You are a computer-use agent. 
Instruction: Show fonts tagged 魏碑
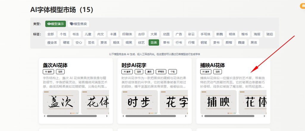click(x=241, y=42)
